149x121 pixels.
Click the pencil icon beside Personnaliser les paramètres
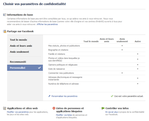tap(49, 96)
